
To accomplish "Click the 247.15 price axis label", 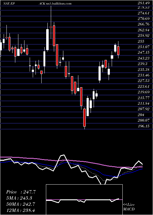I will tap(144, 53).
